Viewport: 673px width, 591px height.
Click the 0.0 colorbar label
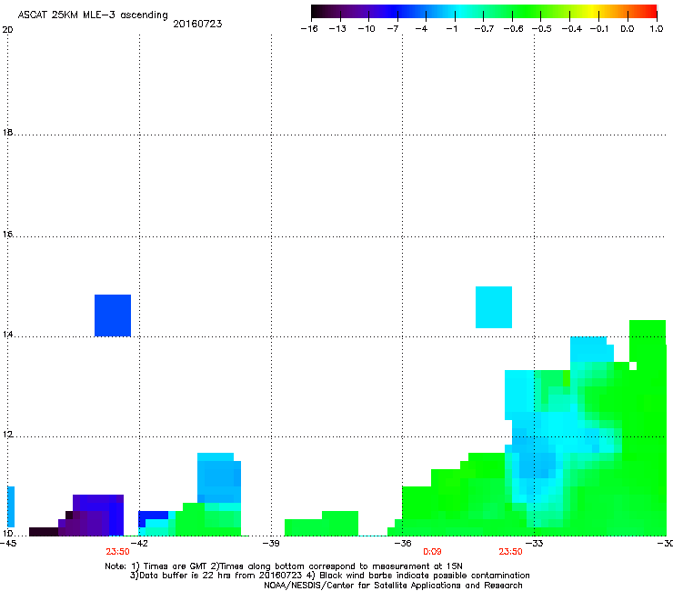pyautogui.click(x=628, y=29)
